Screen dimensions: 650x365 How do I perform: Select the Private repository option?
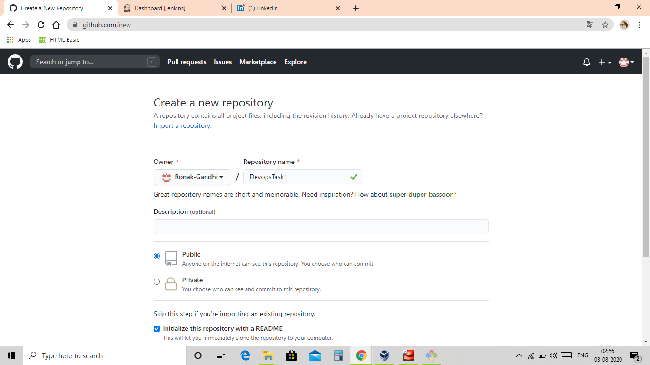click(157, 281)
